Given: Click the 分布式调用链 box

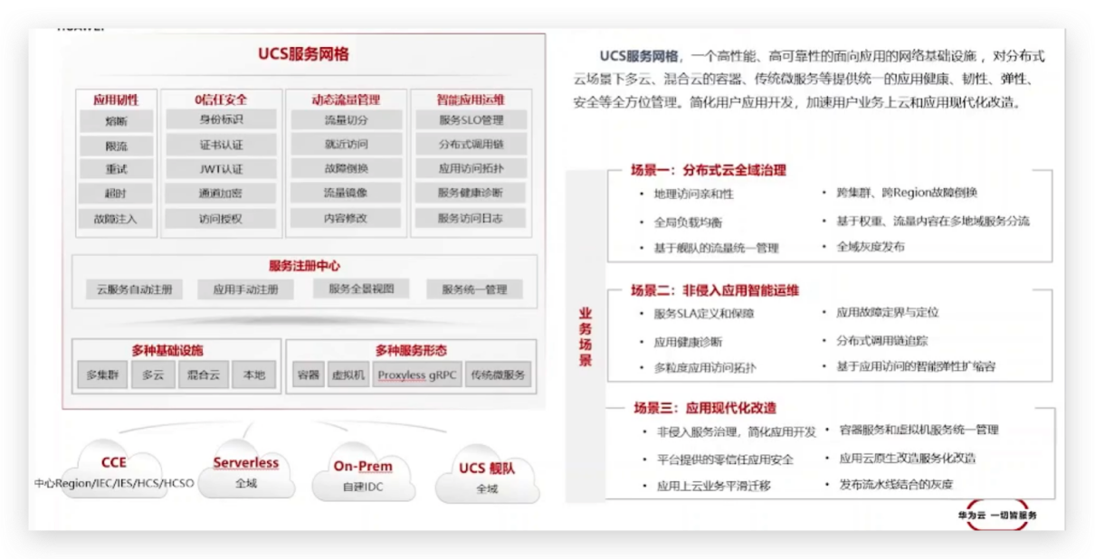Looking at the screenshot, I should tap(471, 144).
